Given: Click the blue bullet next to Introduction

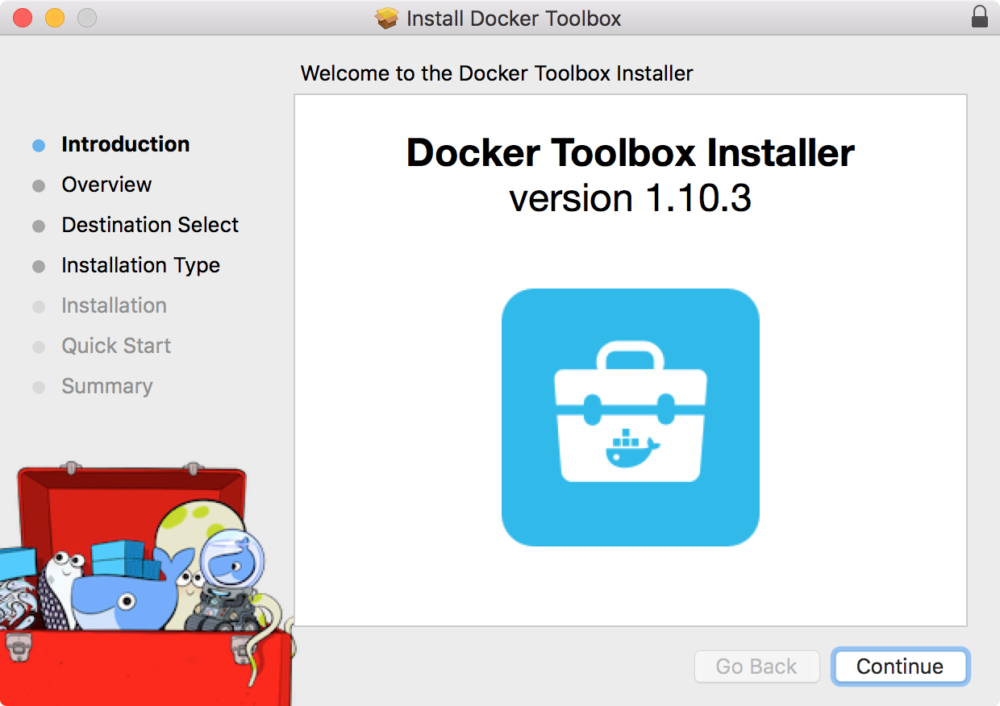Looking at the screenshot, I should pos(39,146).
